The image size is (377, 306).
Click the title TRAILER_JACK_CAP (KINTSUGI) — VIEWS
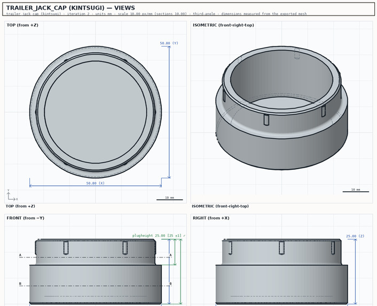pos(70,7)
